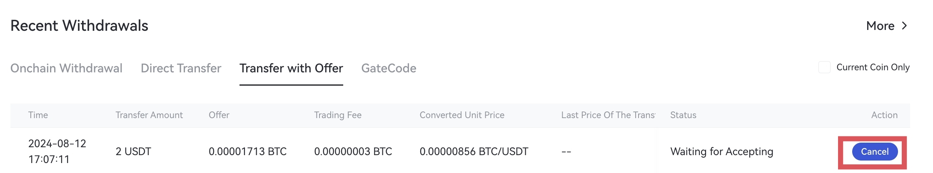
Task: Open the Direct Transfer tab
Action: coord(181,68)
